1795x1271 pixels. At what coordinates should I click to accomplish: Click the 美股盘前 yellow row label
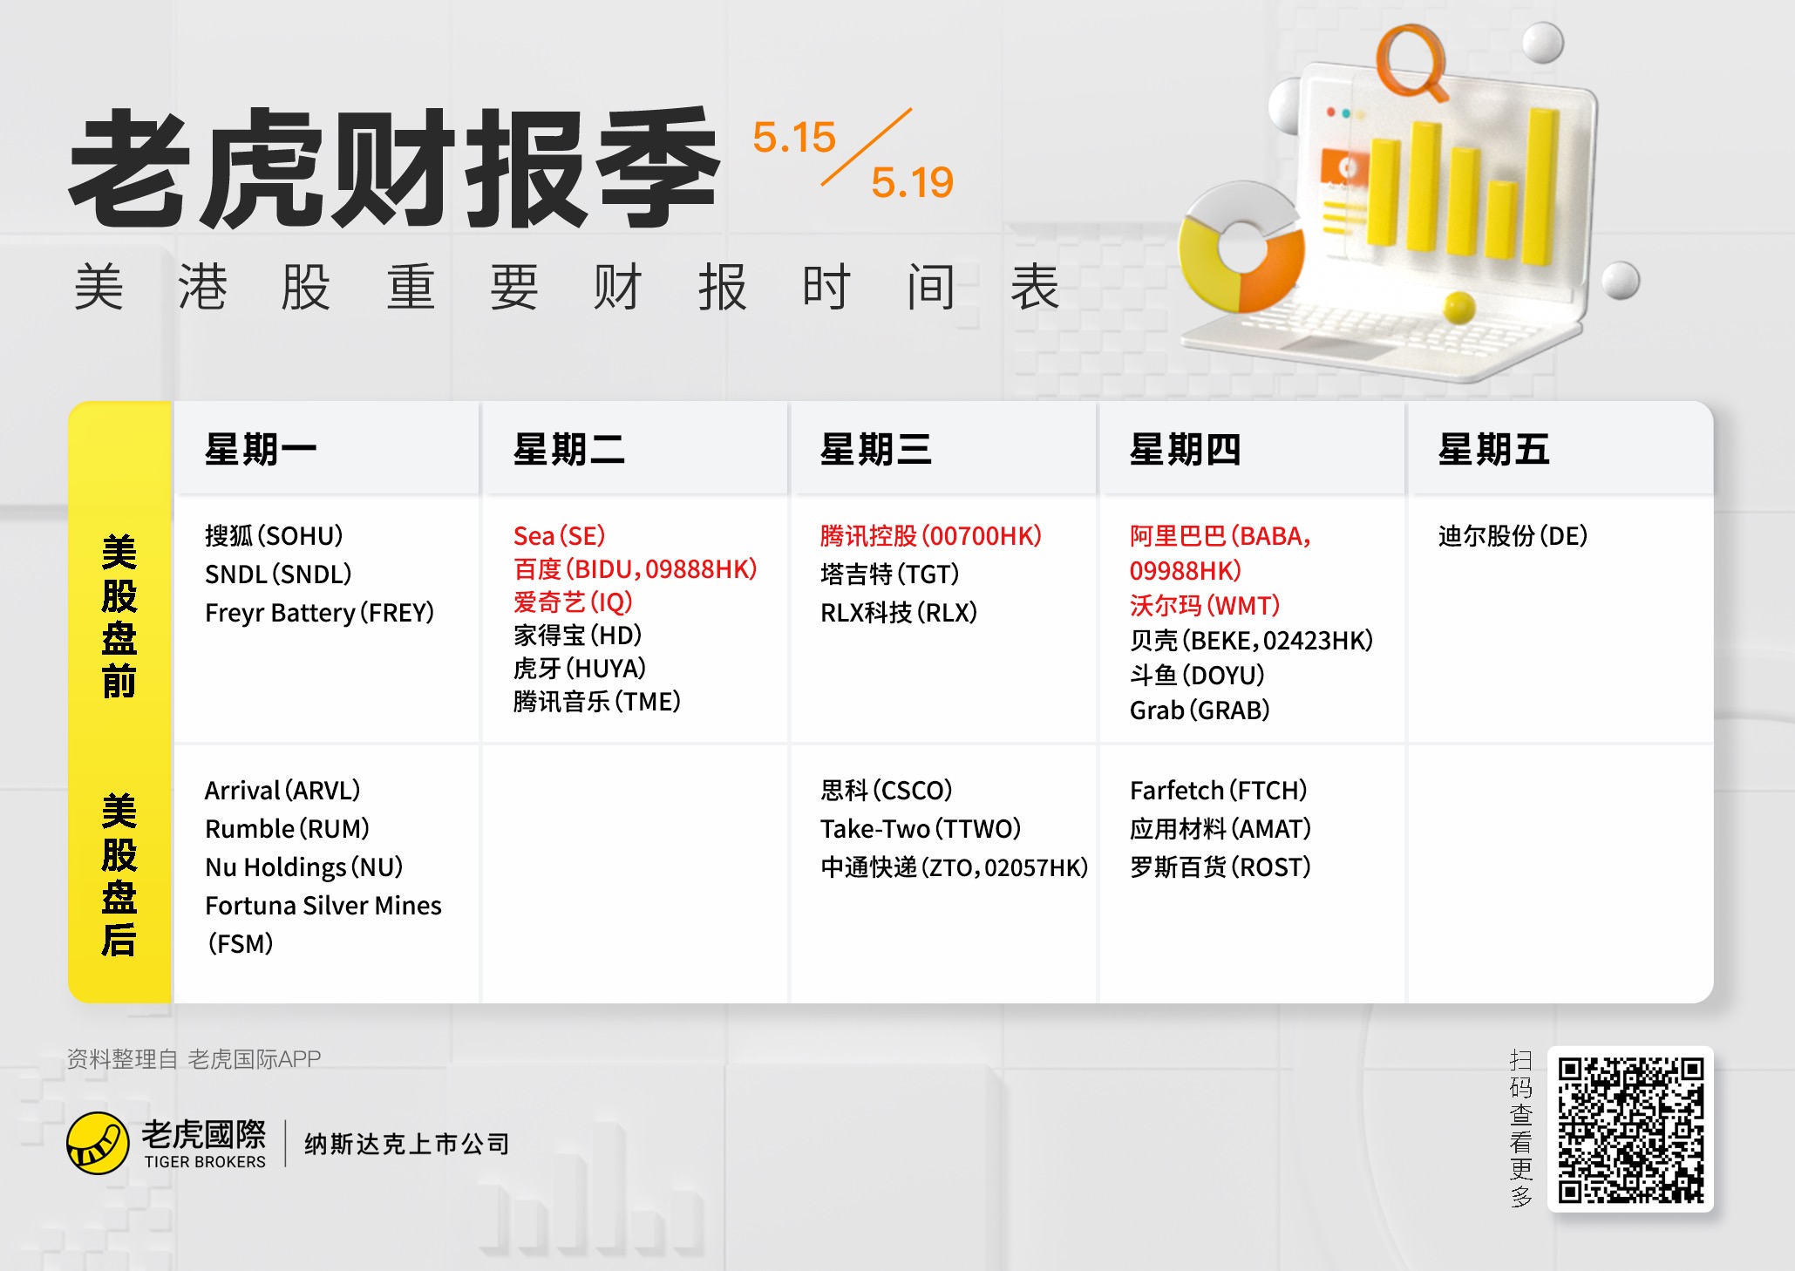tap(119, 617)
